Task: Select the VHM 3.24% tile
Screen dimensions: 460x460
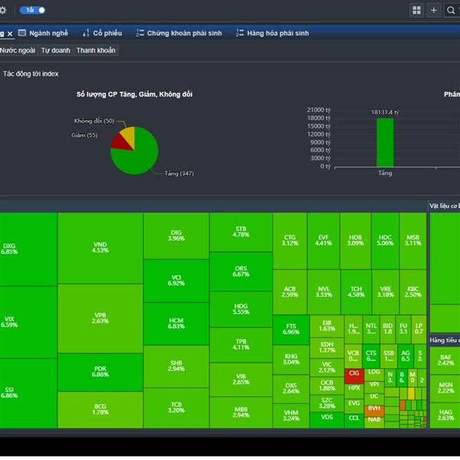Action: tap(291, 416)
